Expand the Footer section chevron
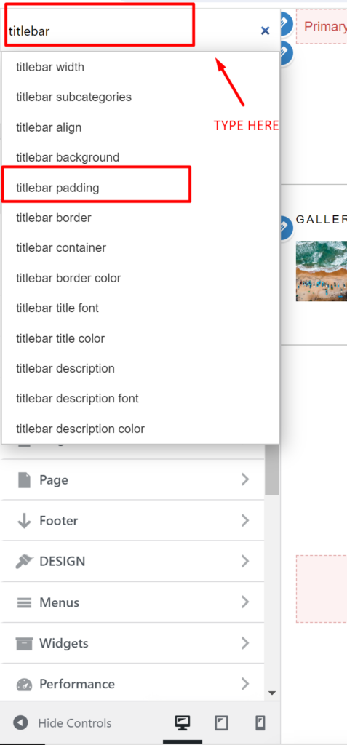Viewport: 347px width, 745px height. pyautogui.click(x=245, y=521)
